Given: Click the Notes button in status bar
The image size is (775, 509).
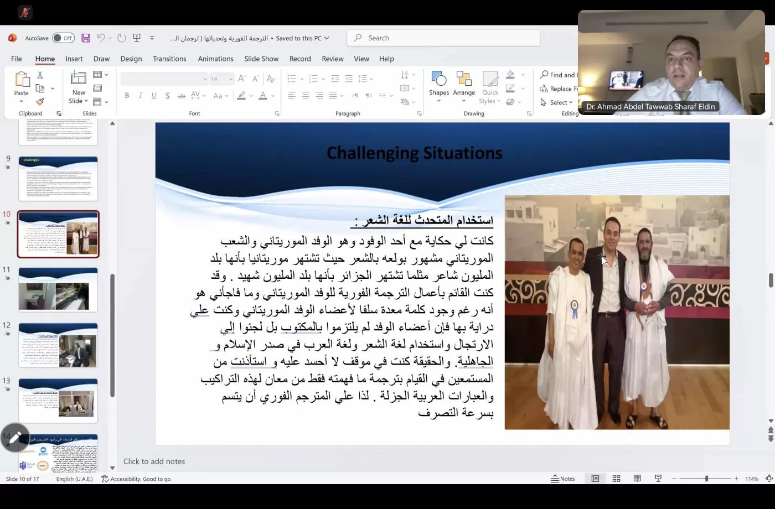Looking at the screenshot, I should coord(562,478).
